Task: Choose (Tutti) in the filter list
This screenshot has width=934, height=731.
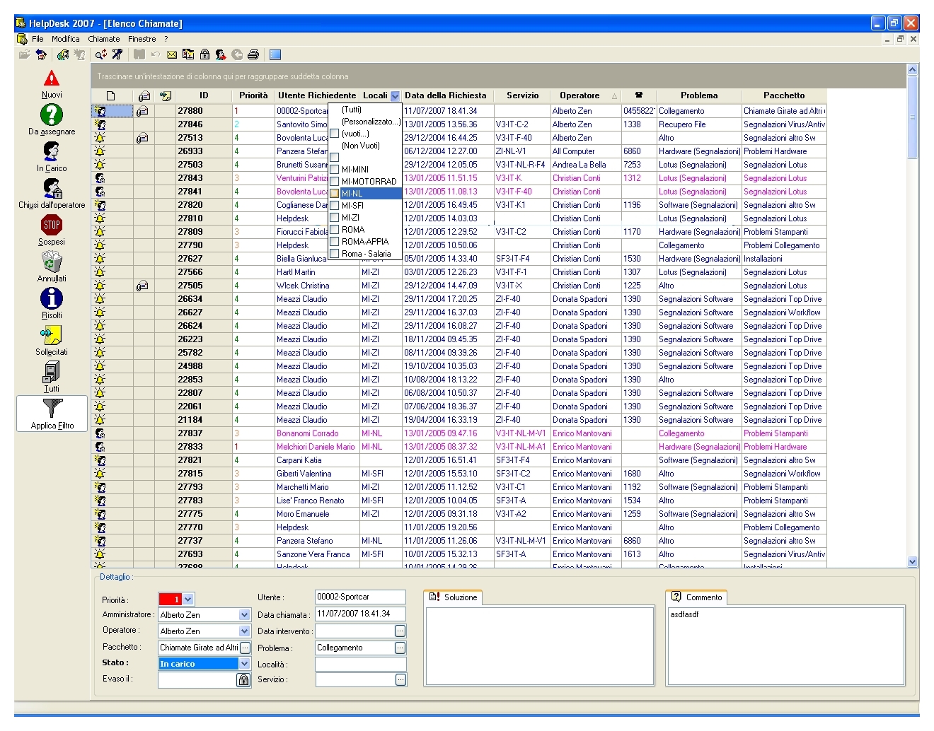Action: 352,110
